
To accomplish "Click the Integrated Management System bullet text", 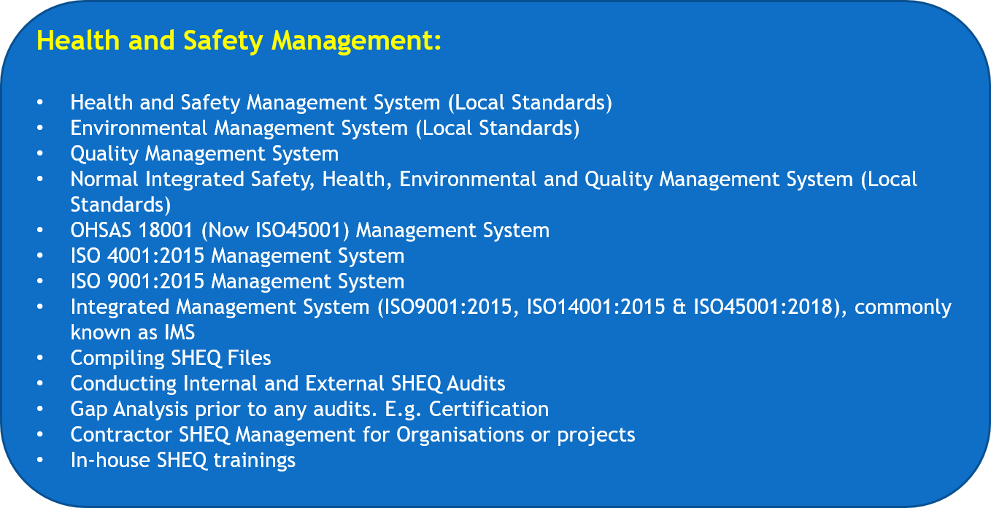I will click(511, 307).
